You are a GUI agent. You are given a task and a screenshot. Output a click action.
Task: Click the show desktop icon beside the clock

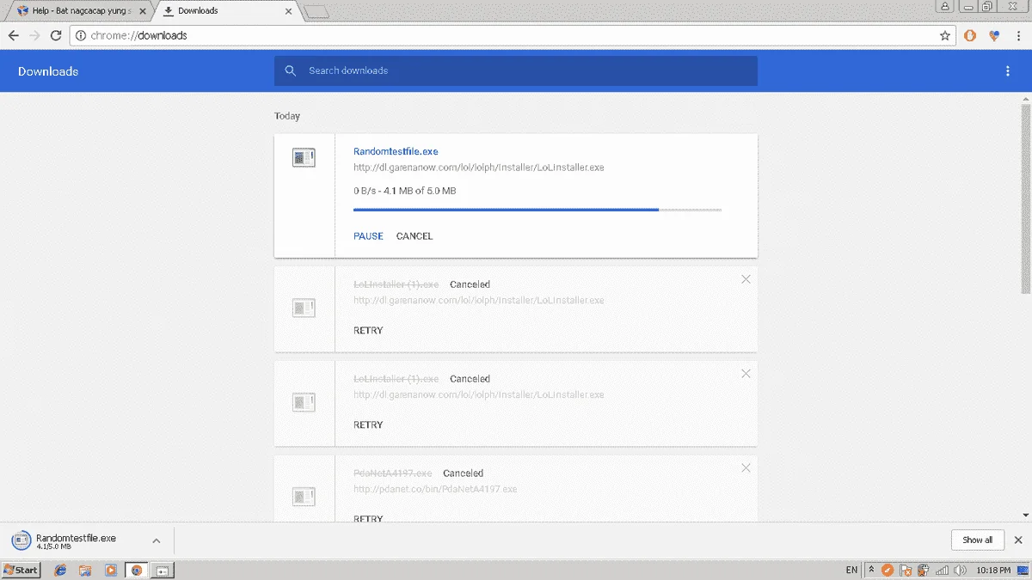tap(1023, 570)
